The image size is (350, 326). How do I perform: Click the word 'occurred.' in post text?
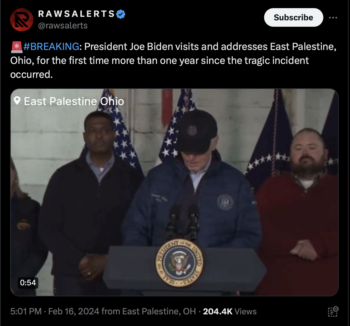pyautogui.click(x=32, y=74)
